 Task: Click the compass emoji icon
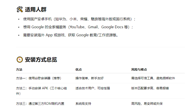pyautogui.click(x=19, y=59)
